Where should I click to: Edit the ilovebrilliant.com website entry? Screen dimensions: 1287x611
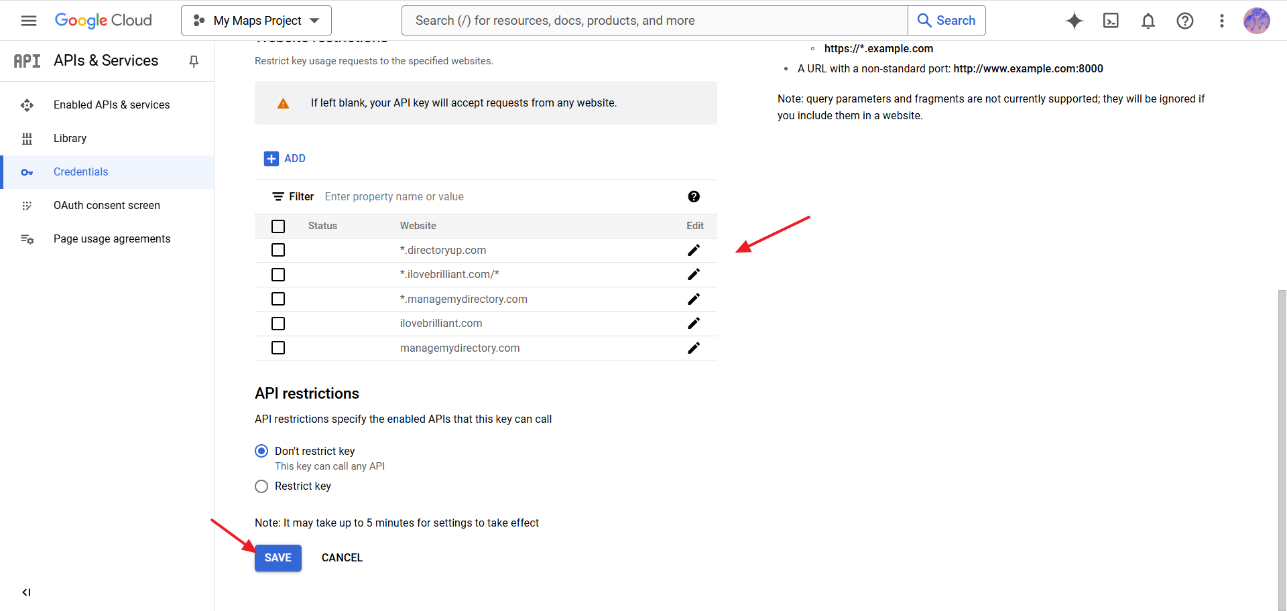pyautogui.click(x=694, y=324)
